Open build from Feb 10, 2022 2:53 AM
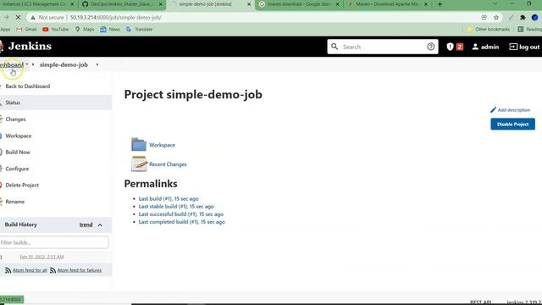This screenshot has height=305, width=542. [41, 257]
